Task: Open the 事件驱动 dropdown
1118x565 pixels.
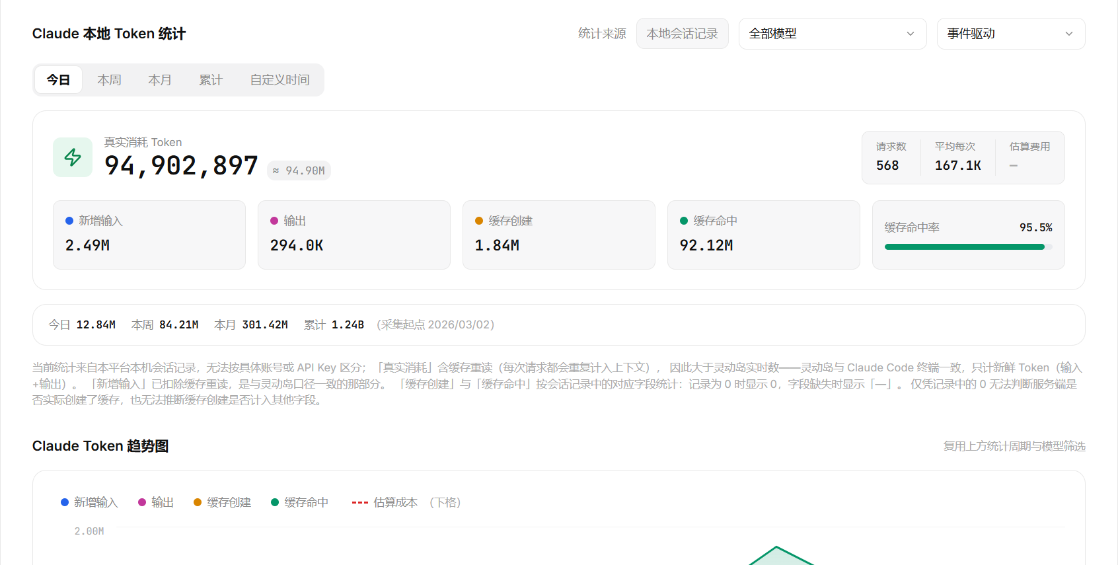Action: tap(1011, 34)
